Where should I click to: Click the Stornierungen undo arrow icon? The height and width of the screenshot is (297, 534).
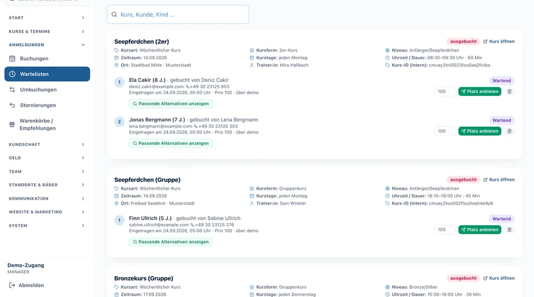point(12,105)
